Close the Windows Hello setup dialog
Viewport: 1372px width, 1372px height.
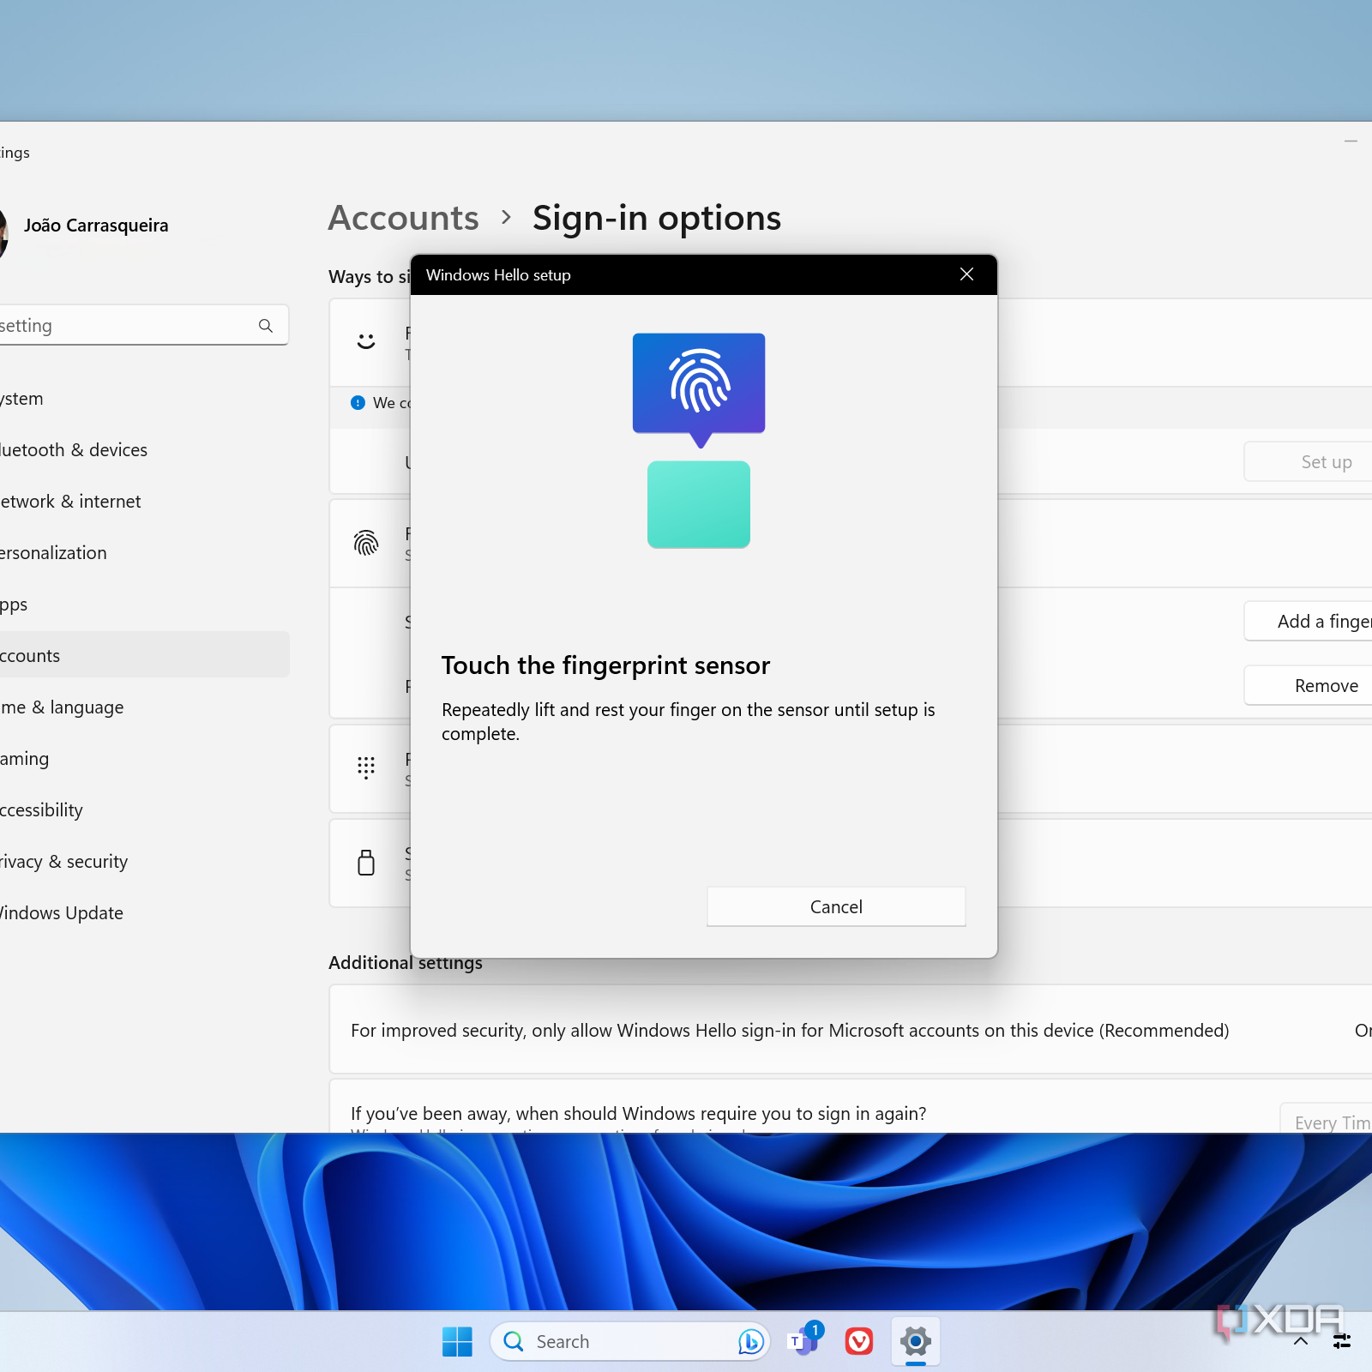coord(966,274)
